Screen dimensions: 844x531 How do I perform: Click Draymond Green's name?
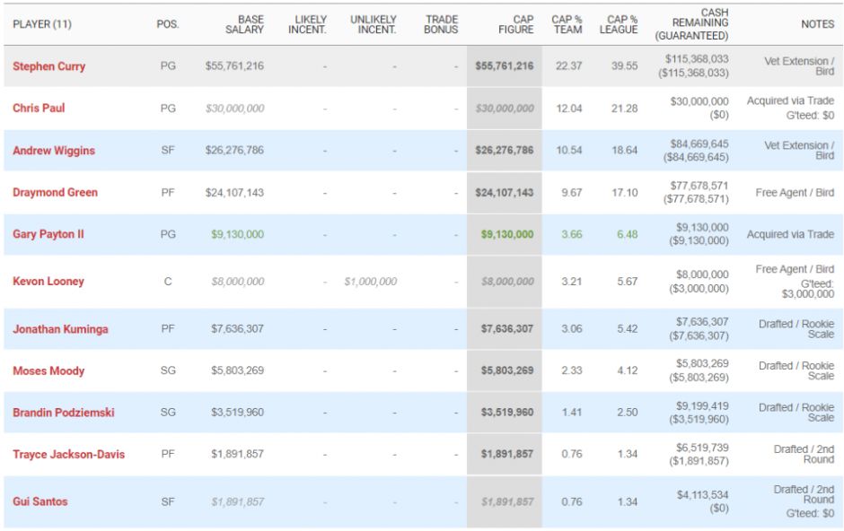[56, 193]
